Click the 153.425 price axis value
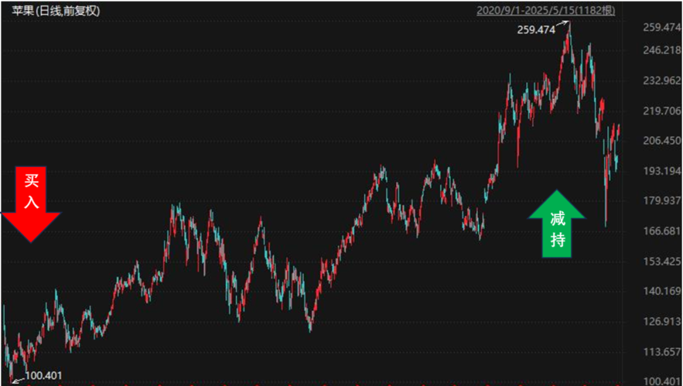 [662, 261]
